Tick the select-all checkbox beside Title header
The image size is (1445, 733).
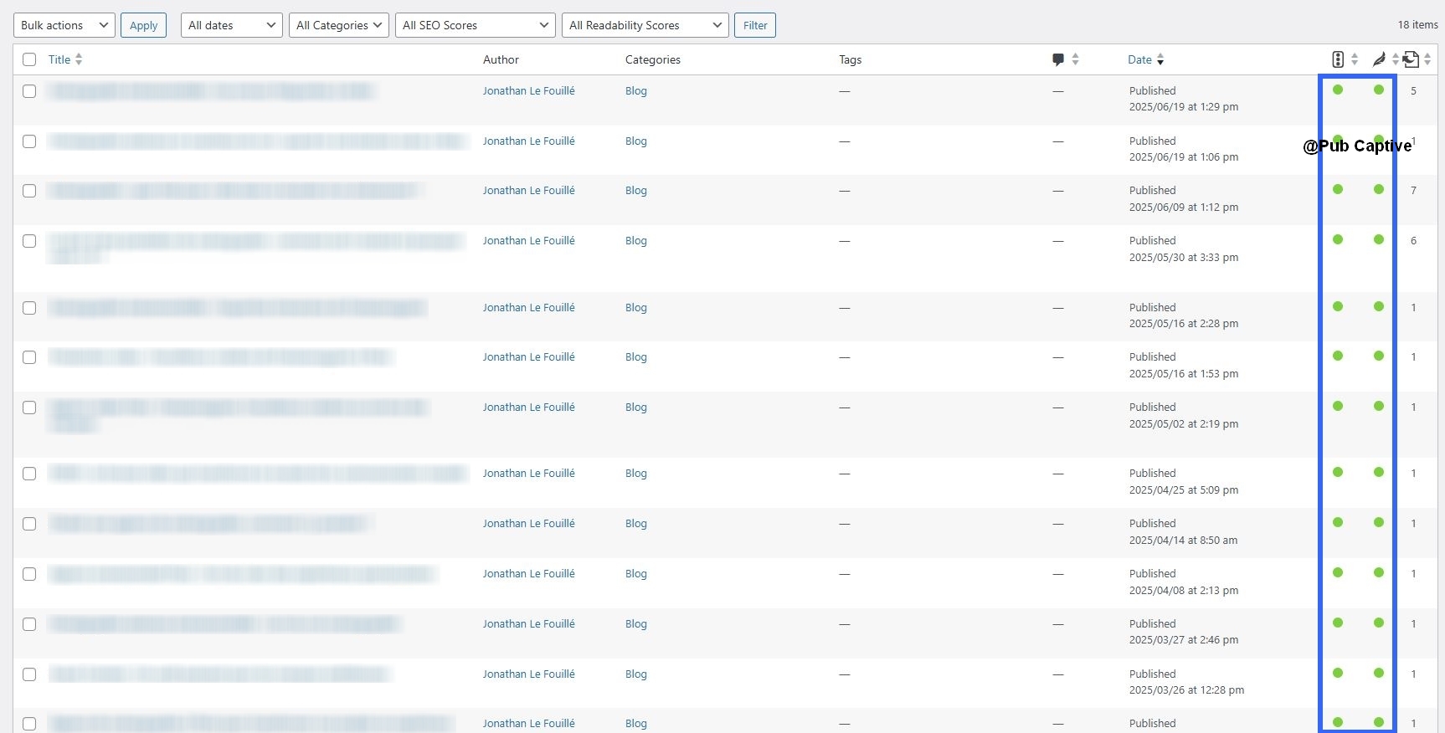[29, 59]
